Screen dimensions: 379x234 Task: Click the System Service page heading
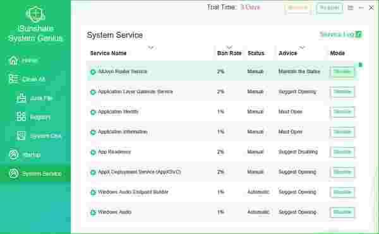[x=114, y=35]
